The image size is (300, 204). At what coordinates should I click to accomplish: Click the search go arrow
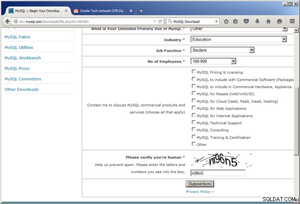(x=216, y=22)
